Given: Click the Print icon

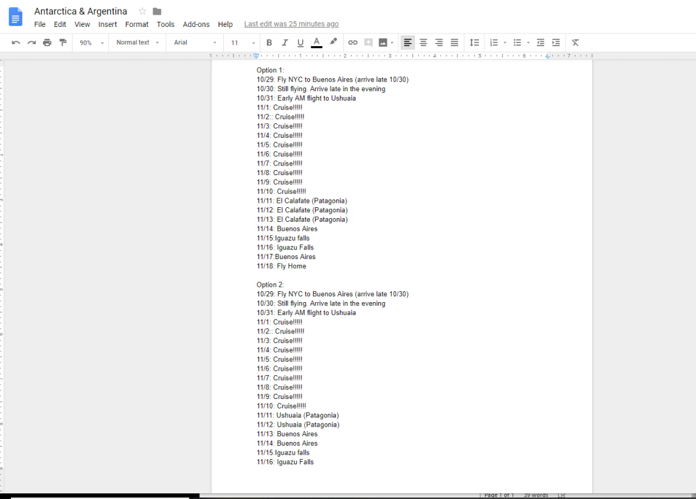Looking at the screenshot, I should pos(47,42).
